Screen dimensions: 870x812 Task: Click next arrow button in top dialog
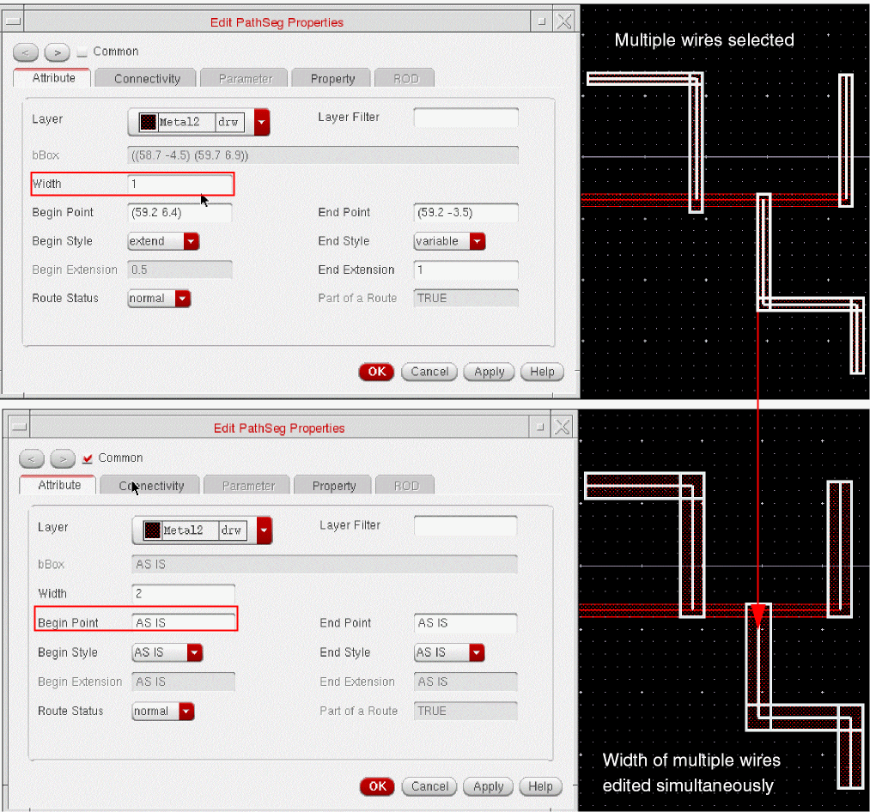(x=58, y=52)
